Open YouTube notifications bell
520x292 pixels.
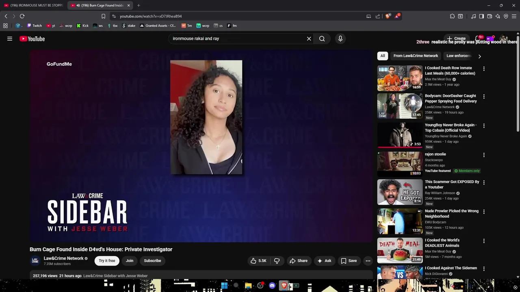tap(478, 39)
